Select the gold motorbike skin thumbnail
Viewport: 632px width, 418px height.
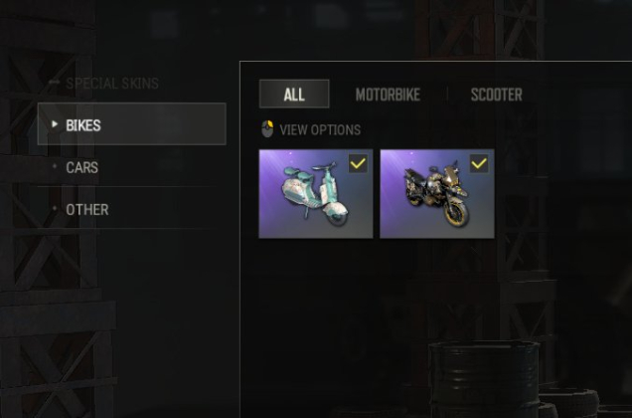coord(437,194)
